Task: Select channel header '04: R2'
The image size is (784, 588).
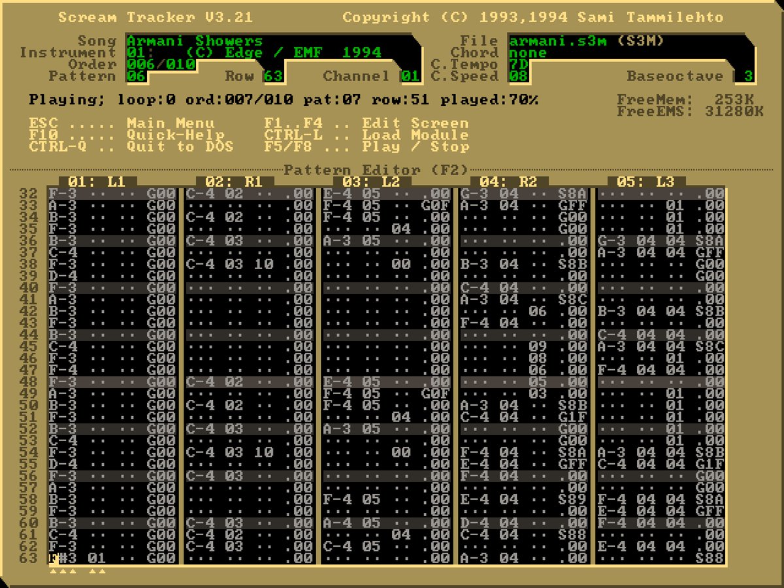Action: click(x=509, y=182)
